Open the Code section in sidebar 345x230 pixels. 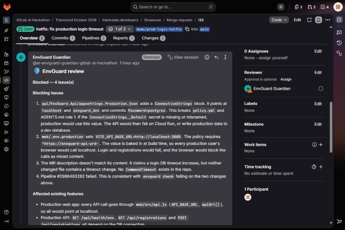click(x=6, y=80)
